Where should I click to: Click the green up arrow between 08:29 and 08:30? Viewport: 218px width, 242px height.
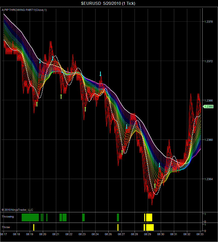pyautogui.click(x=155, y=186)
